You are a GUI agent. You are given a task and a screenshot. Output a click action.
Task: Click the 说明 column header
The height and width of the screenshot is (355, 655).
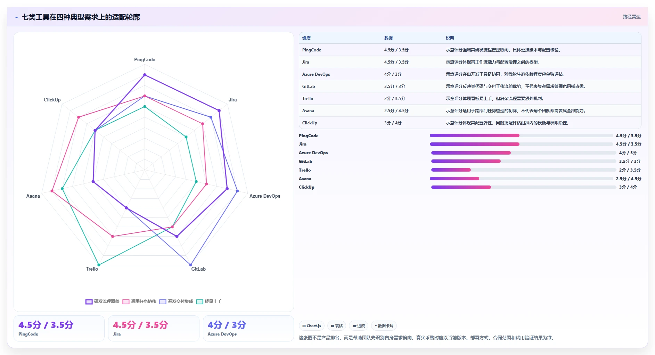450,38
